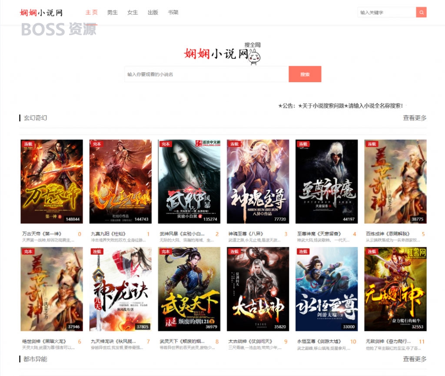Image resolution: width=445 pixels, height=376 pixels.
Task: Click the 连载 badge on 至尊神魔 cover
Action: pos(303,144)
